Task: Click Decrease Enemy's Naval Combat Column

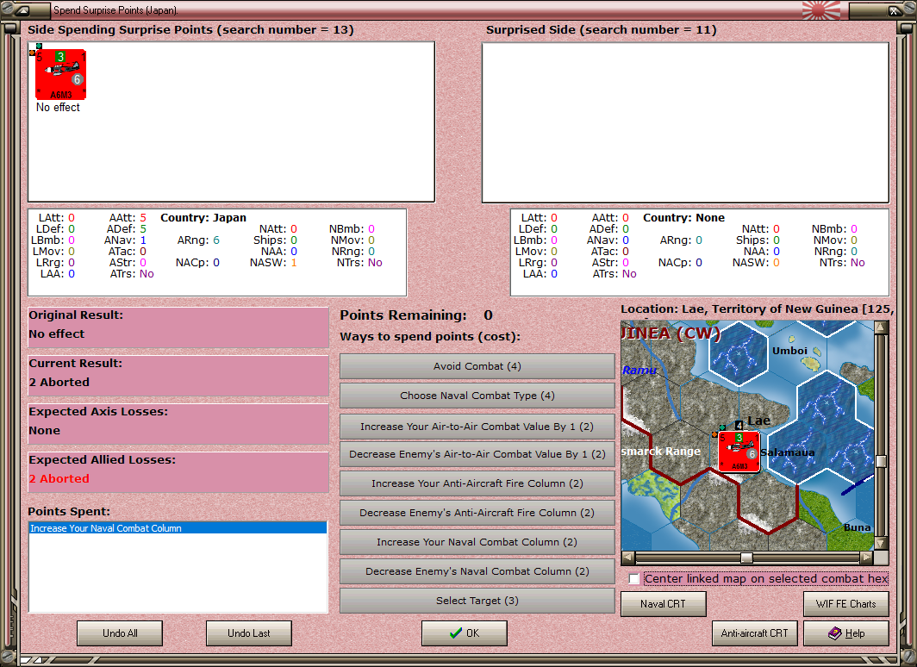Action: point(477,571)
